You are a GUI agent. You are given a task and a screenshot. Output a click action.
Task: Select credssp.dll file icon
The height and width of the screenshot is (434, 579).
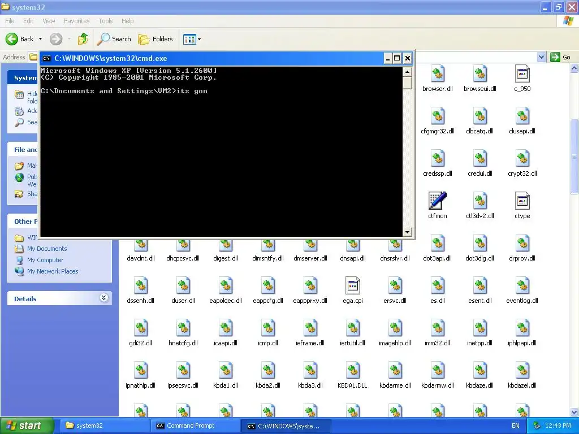coord(438,159)
